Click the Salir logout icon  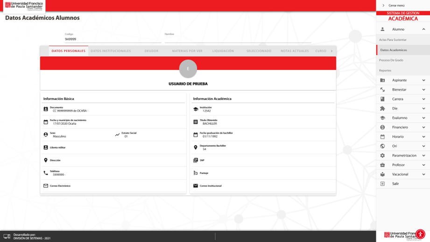(382, 184)
